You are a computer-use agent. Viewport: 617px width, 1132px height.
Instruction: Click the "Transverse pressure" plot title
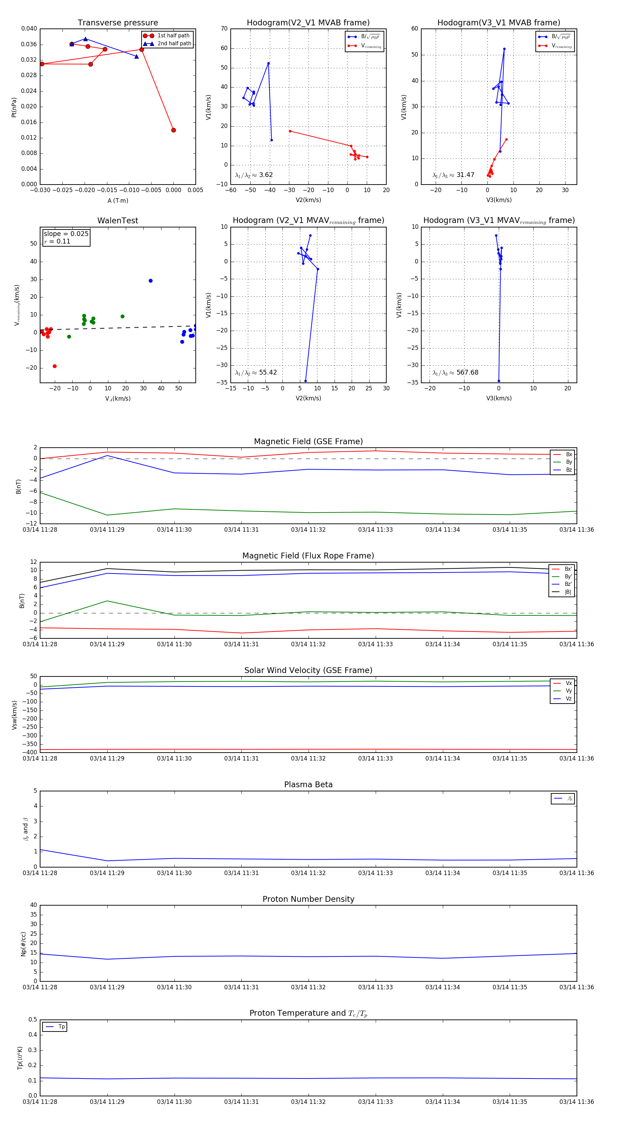point(118,23)
